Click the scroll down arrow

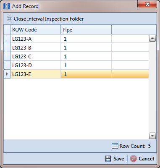pyautogui.click(x=152, y=136)
